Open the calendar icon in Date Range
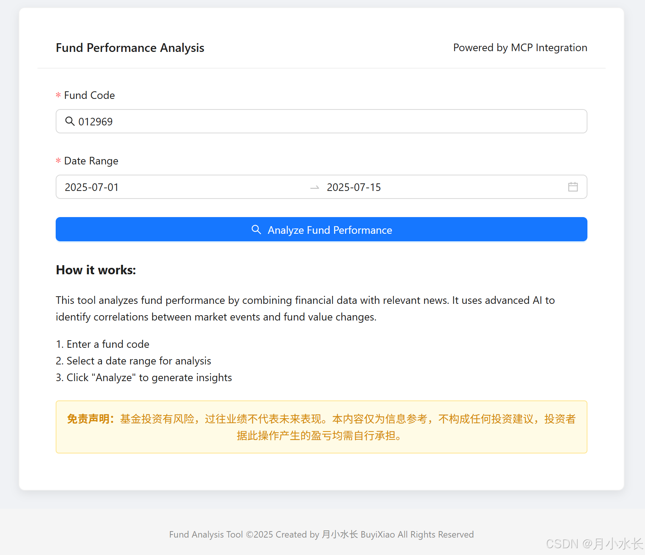 click(x=573, y=187)
